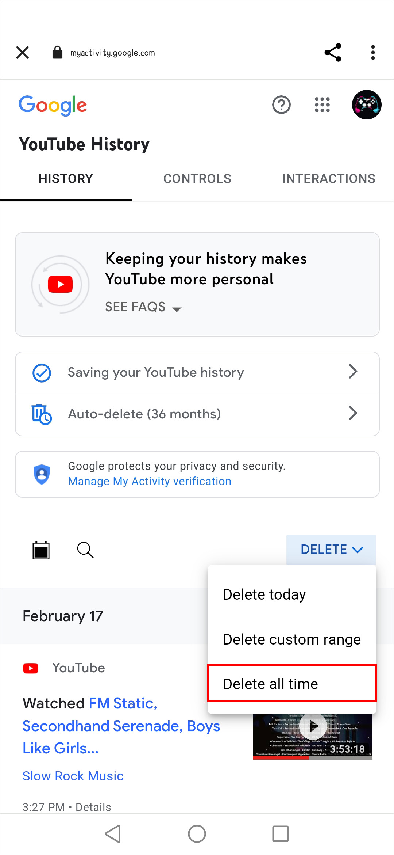Click the search magnifier icon
This screenshot has width=394, height=855.
85,550
